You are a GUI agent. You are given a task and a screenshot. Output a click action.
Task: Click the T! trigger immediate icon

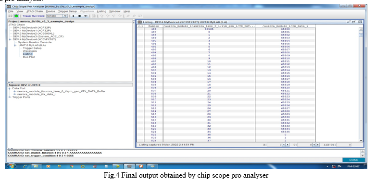click(x=86, y=16)
